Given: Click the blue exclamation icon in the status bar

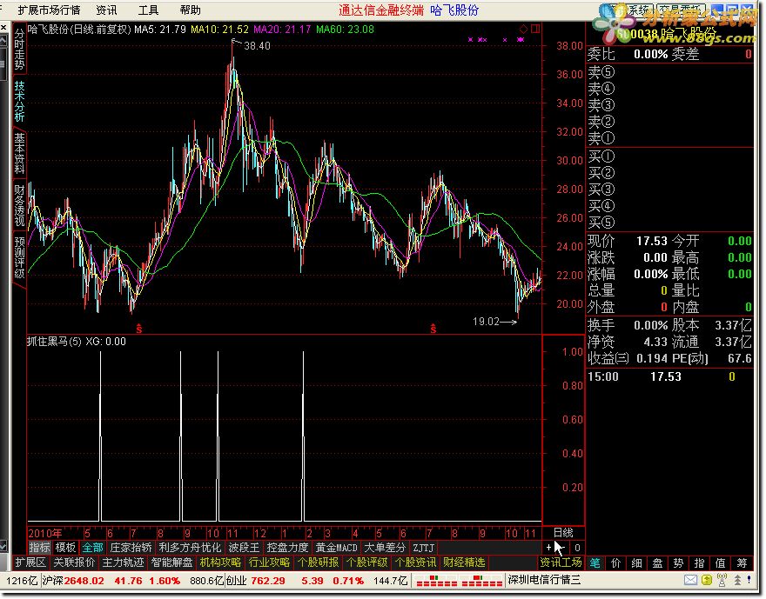Looking at the screenshot, I should (749, 580).
